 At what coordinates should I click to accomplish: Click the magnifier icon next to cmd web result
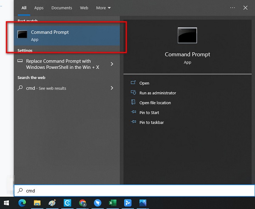click(20, 88)
